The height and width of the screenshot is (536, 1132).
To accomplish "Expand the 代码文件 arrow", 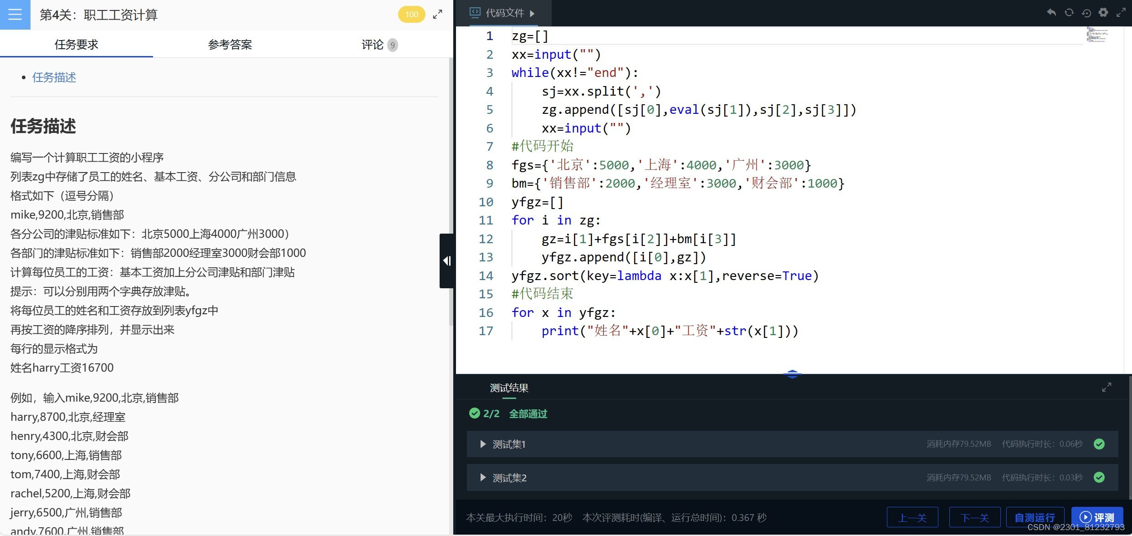I will coord(532,13).
